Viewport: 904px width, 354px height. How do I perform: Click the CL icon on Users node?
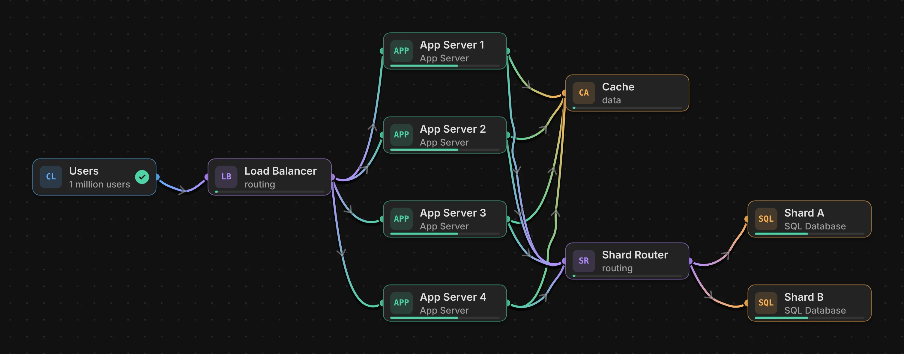pos(51,177)
